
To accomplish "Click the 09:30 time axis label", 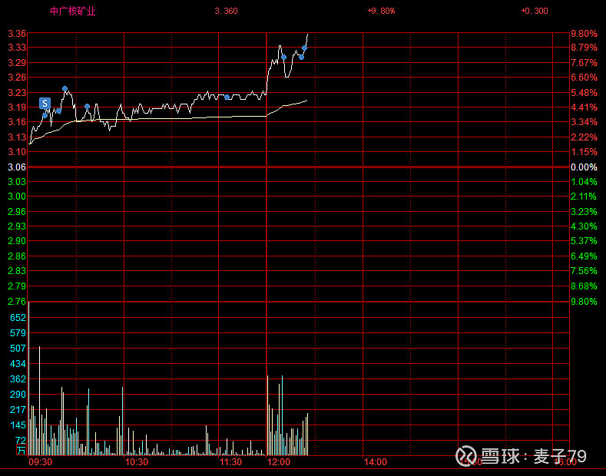I will [x=41, y=461].
